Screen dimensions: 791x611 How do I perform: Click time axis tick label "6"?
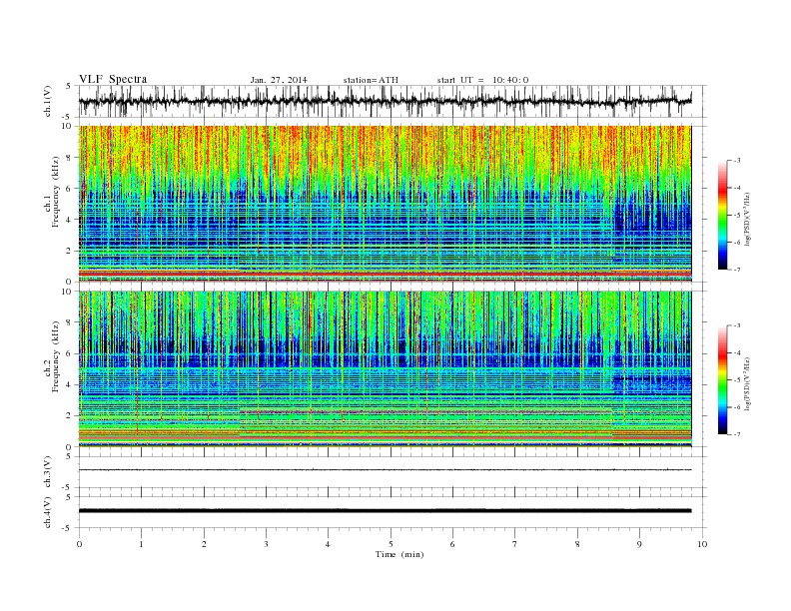click(x=452, y=544)
